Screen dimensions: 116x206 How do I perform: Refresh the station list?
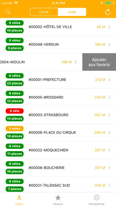coord(108,12)
